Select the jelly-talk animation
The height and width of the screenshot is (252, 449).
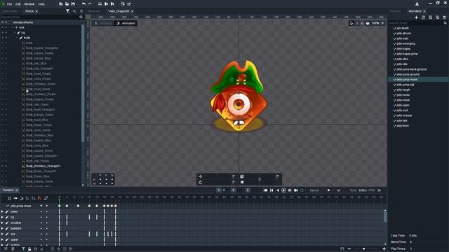click(402, 121)
